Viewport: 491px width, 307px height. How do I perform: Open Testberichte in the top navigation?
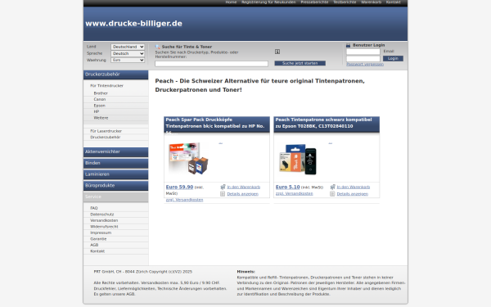345,2
